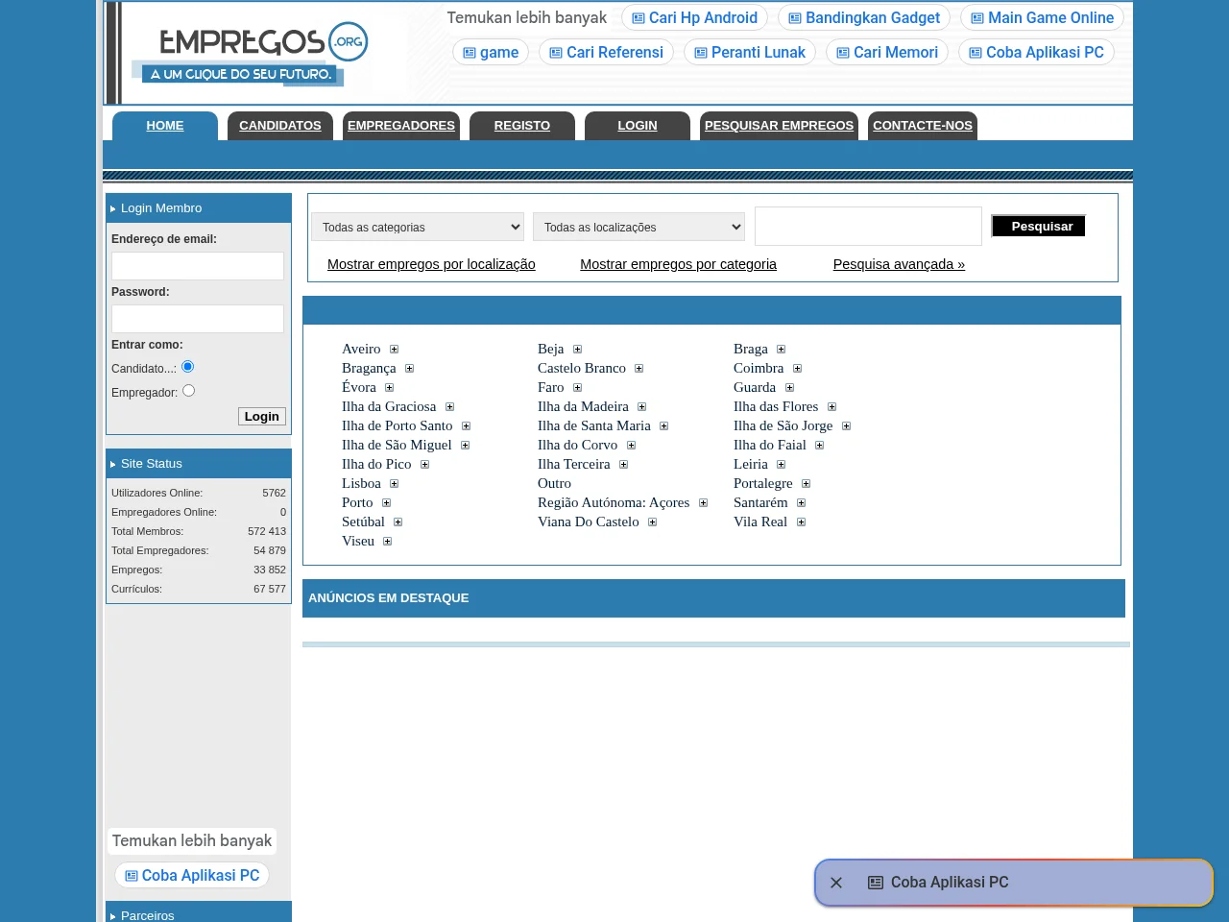Expand the plus icon beside Ilha do Faial
Viewport: 1229px width, 922px height.
(819, 446)
